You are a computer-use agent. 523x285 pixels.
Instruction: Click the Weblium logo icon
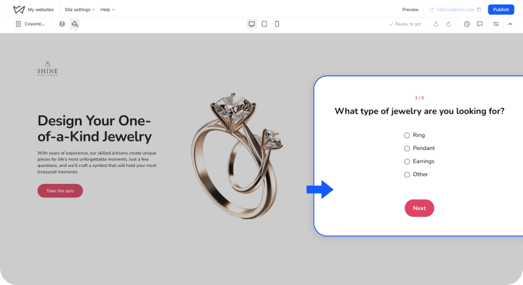tap(19, 9)
